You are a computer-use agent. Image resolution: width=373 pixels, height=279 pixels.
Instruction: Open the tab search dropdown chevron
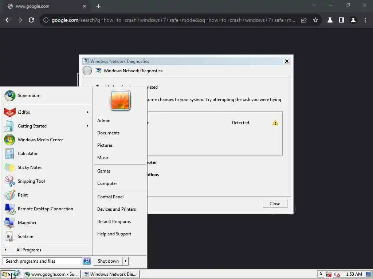click(314, 5)
